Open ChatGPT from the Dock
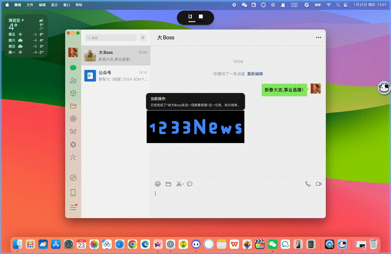 tap(171, 244)
